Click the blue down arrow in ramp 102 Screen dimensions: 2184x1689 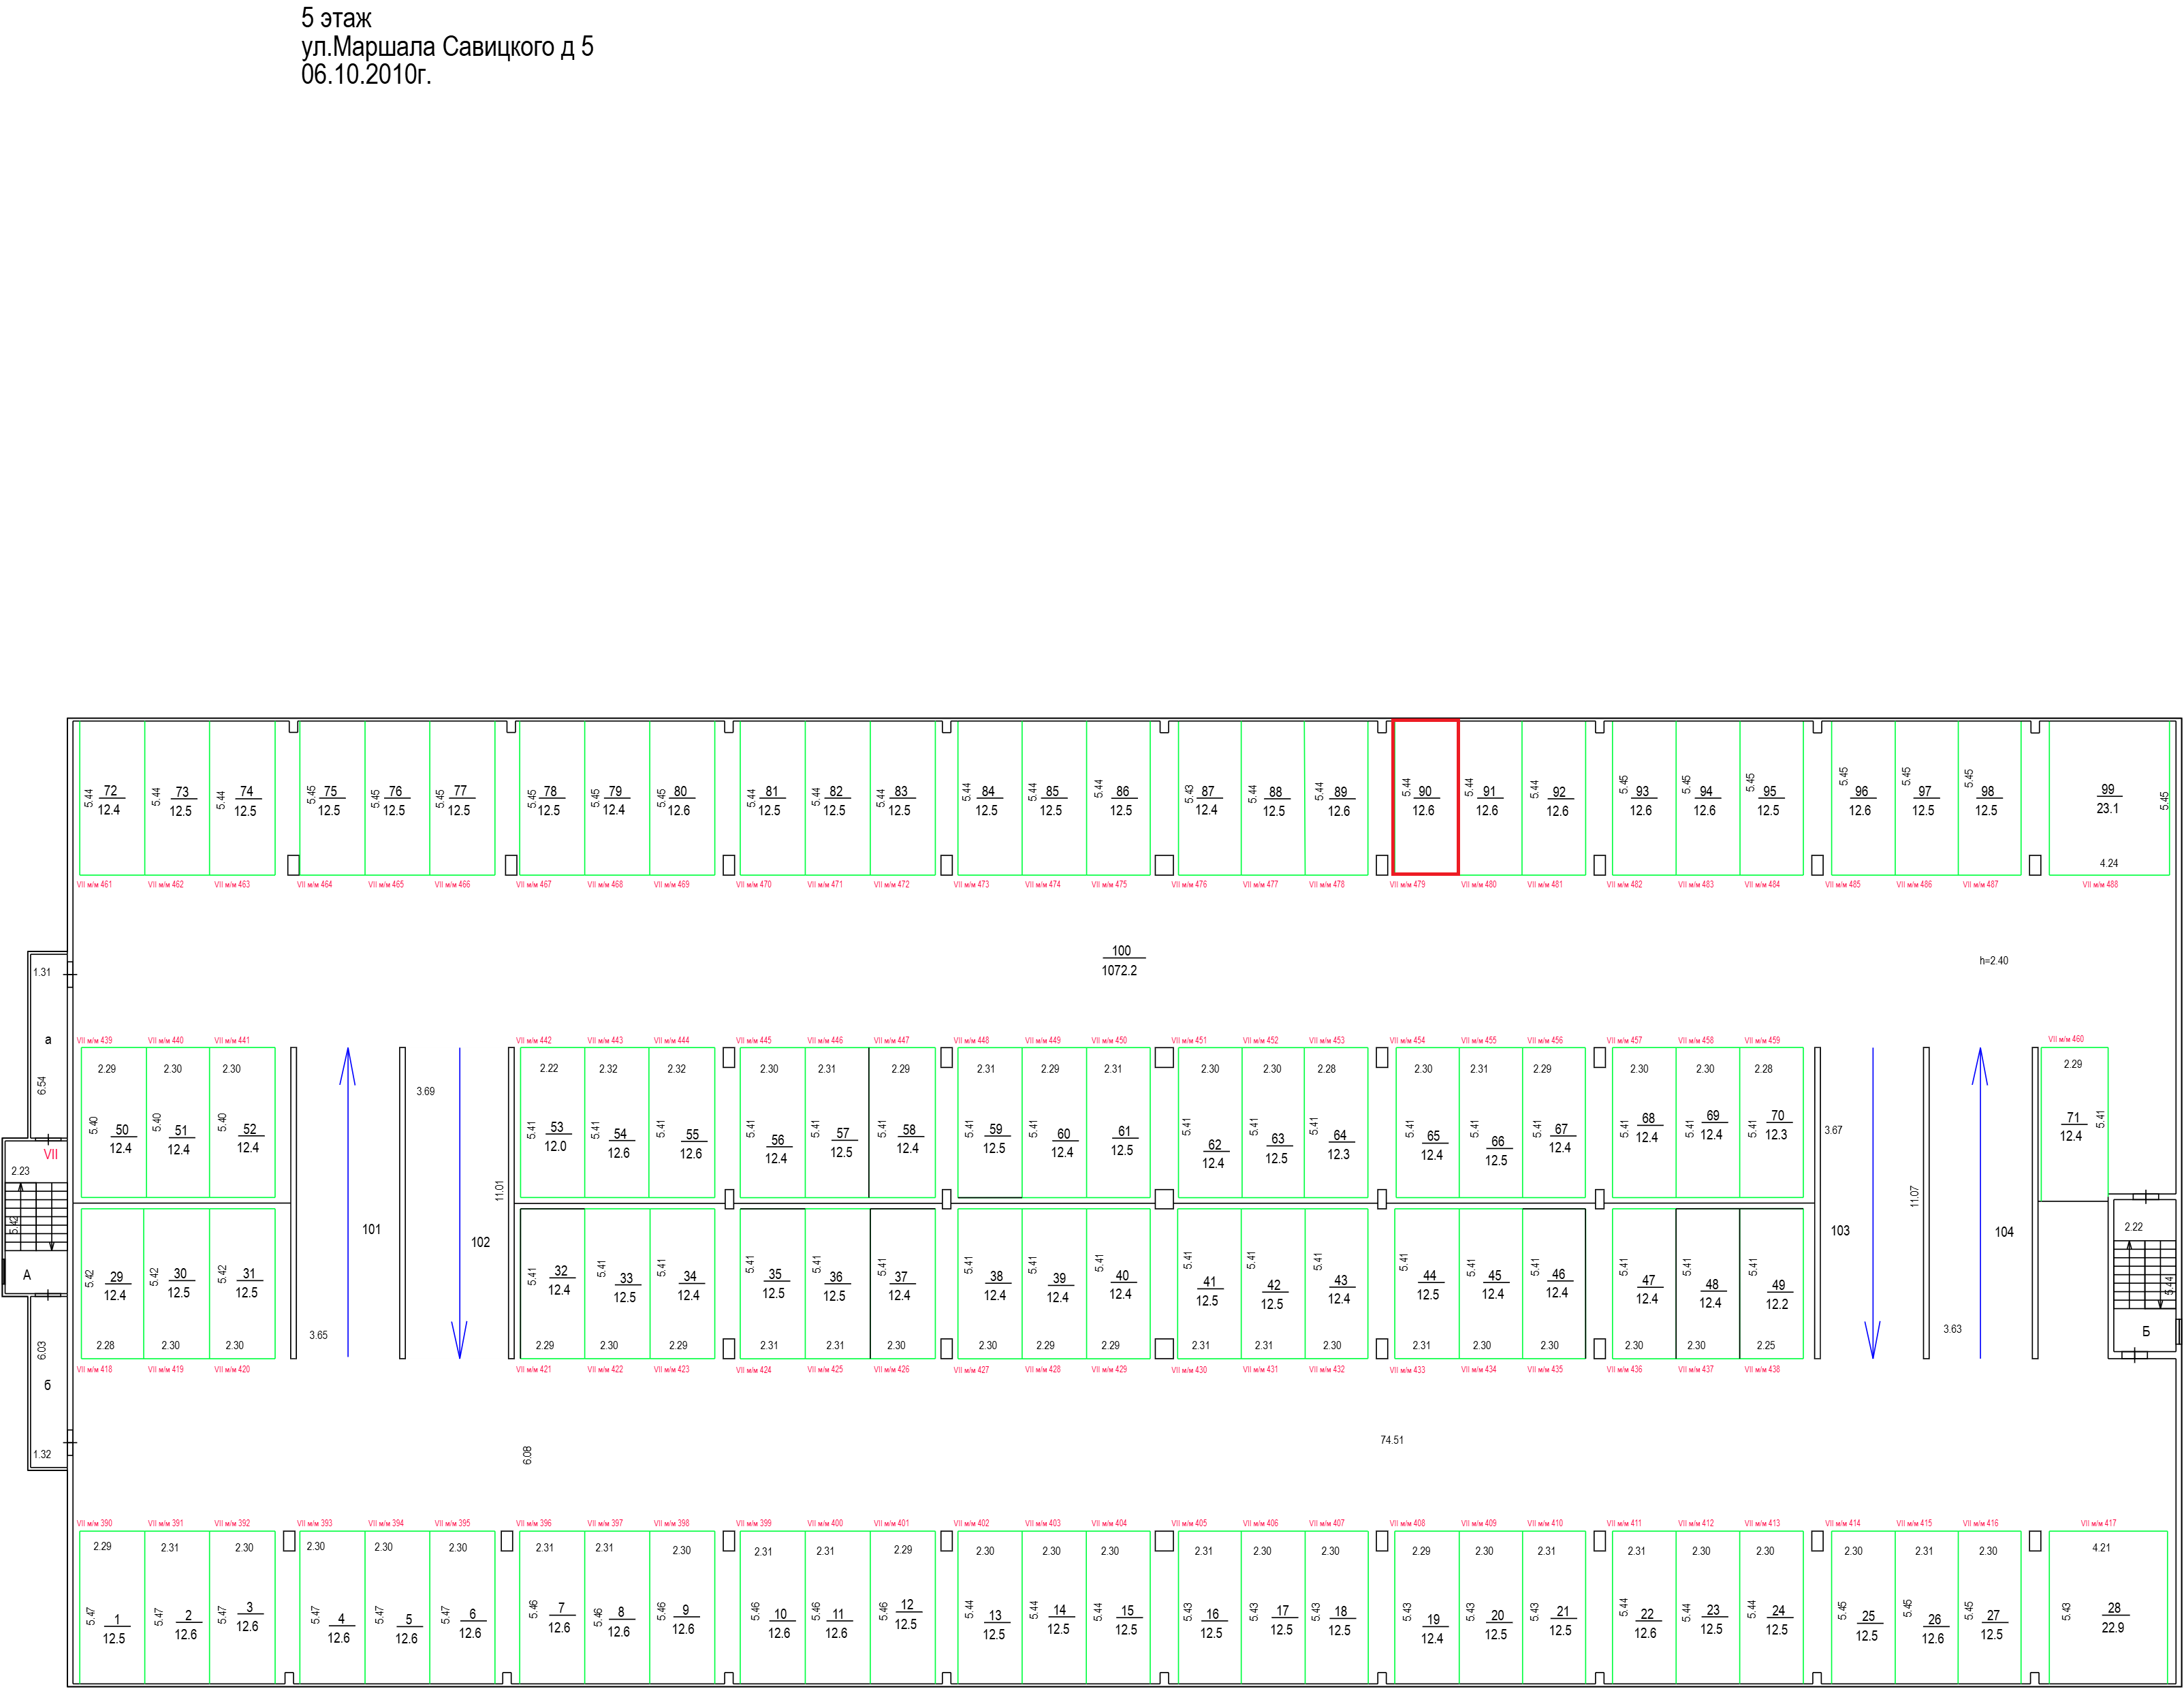coord(460,1203)
